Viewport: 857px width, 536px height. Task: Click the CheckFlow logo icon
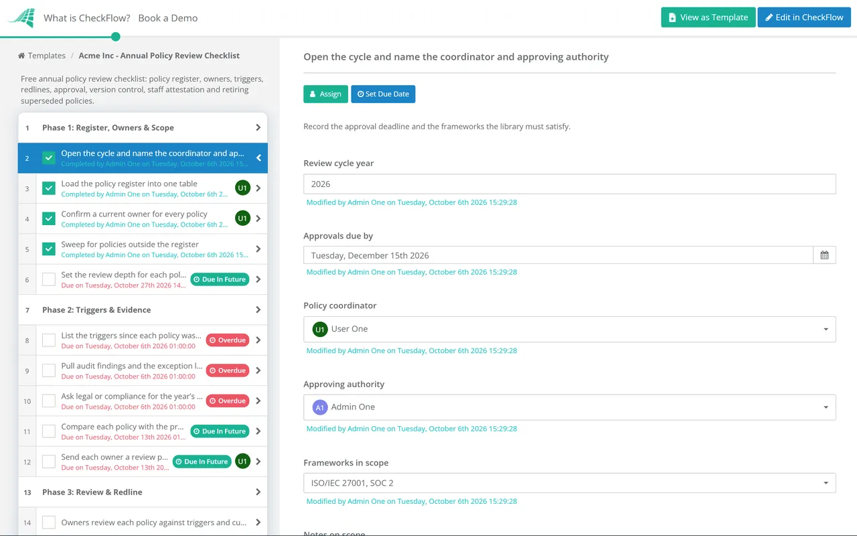[x=21, y=18]
